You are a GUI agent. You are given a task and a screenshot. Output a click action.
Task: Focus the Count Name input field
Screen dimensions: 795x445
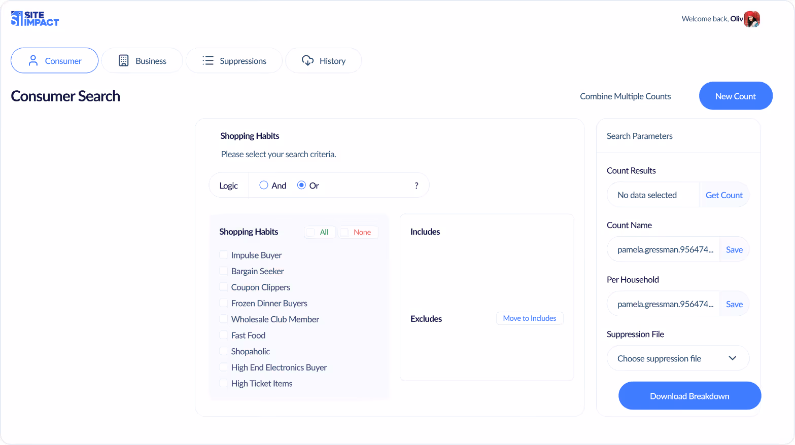click(x=664, y=249)
